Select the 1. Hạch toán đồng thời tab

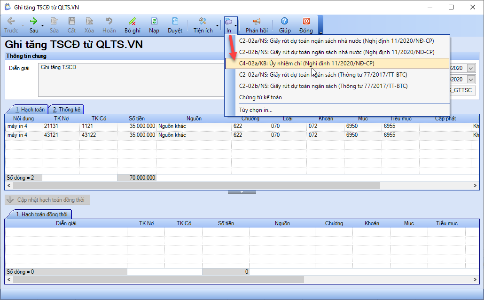[x=41, y=214]
